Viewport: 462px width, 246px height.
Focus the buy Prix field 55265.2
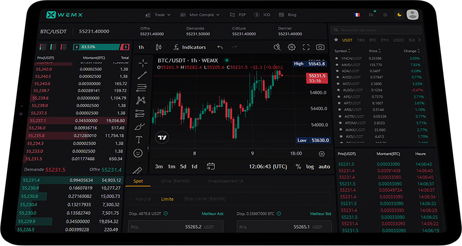pyautogui.click(x=176, y=227)
